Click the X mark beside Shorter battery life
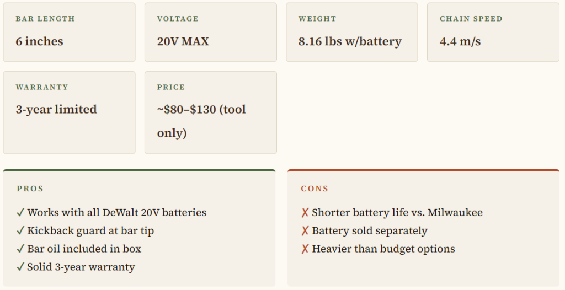The width and height of the screenshot is (565, 290). [305, 213]
